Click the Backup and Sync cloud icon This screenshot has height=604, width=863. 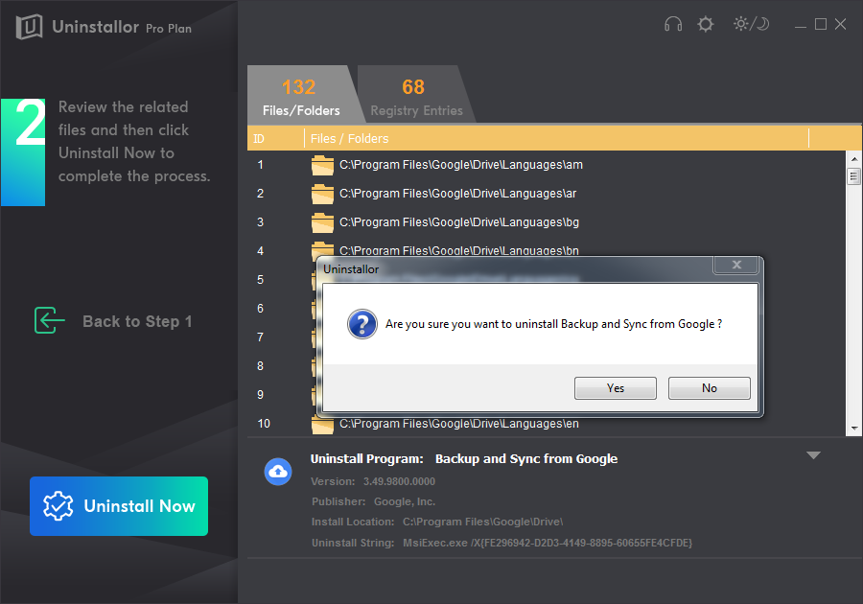[x=278, y=472]
